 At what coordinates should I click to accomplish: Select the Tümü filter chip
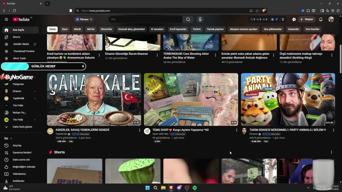52,29
